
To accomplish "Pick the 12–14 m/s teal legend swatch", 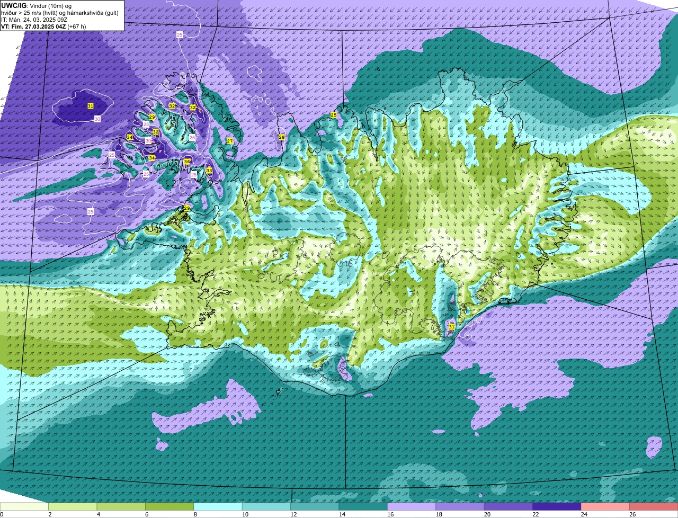I will (315, 506).
